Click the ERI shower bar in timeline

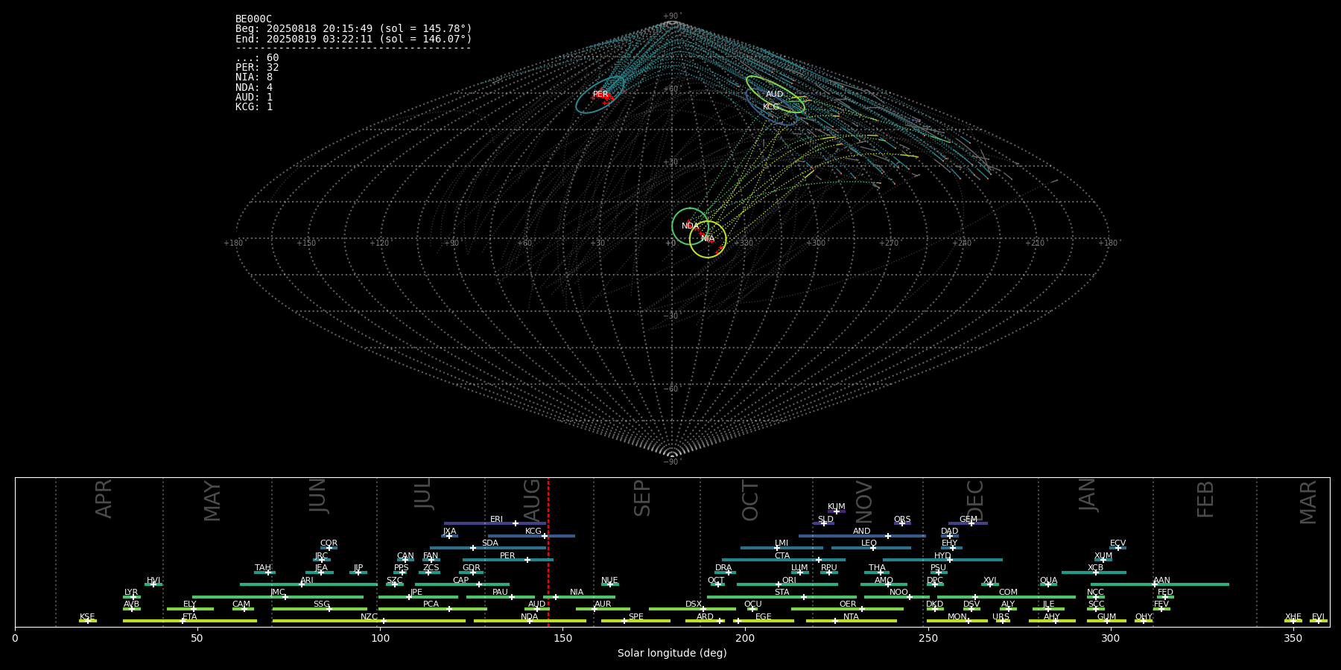coord(495,523)
